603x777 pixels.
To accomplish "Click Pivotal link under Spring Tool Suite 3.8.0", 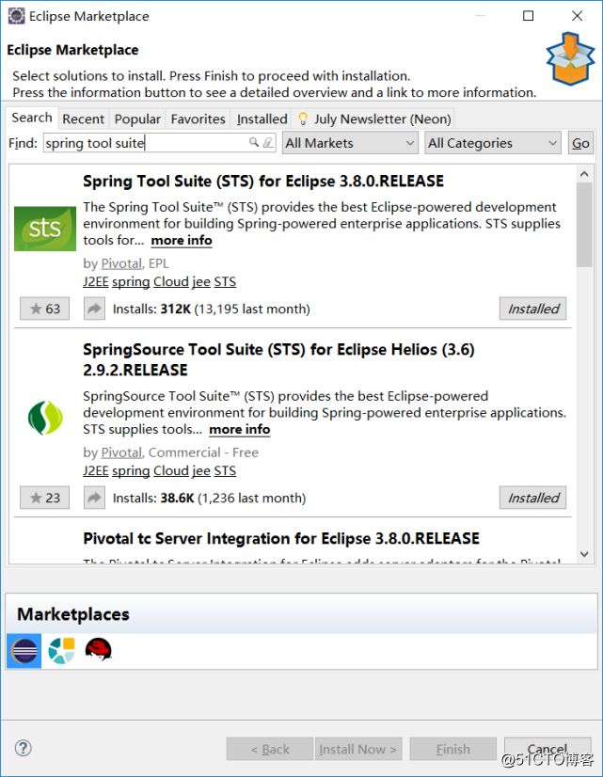I will (x=122, y=263).
